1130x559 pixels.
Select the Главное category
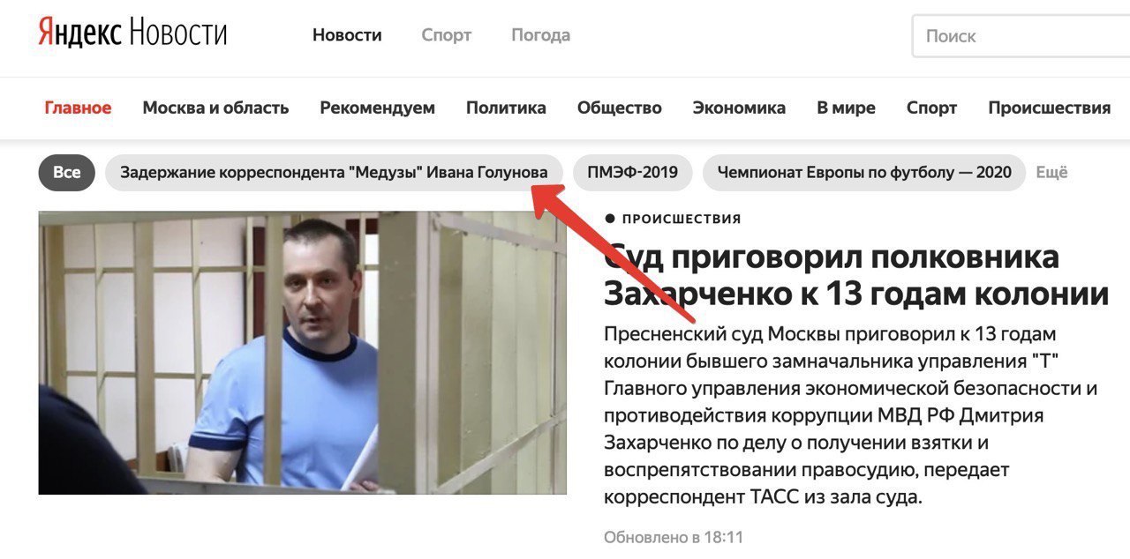[x=78, y=108]
